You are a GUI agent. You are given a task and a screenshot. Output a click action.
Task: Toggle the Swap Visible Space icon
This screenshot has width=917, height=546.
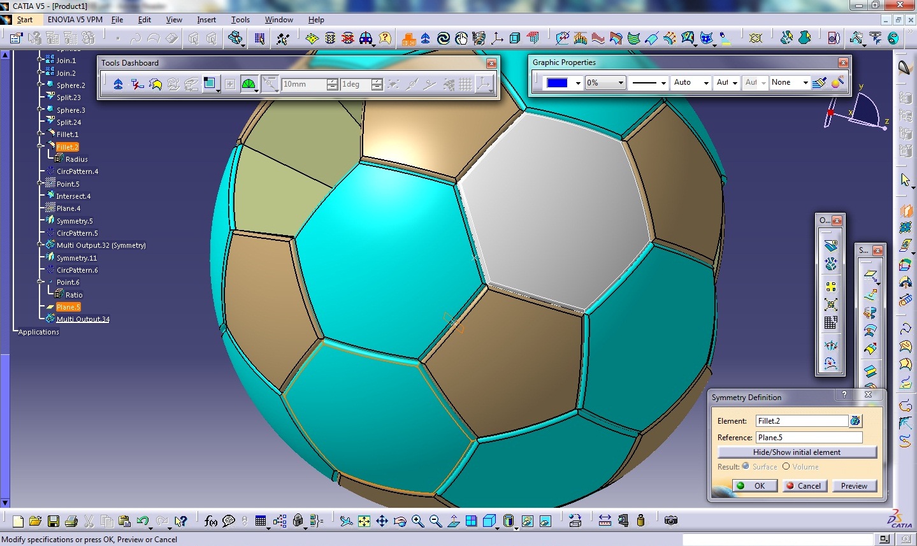coord(545,521)
